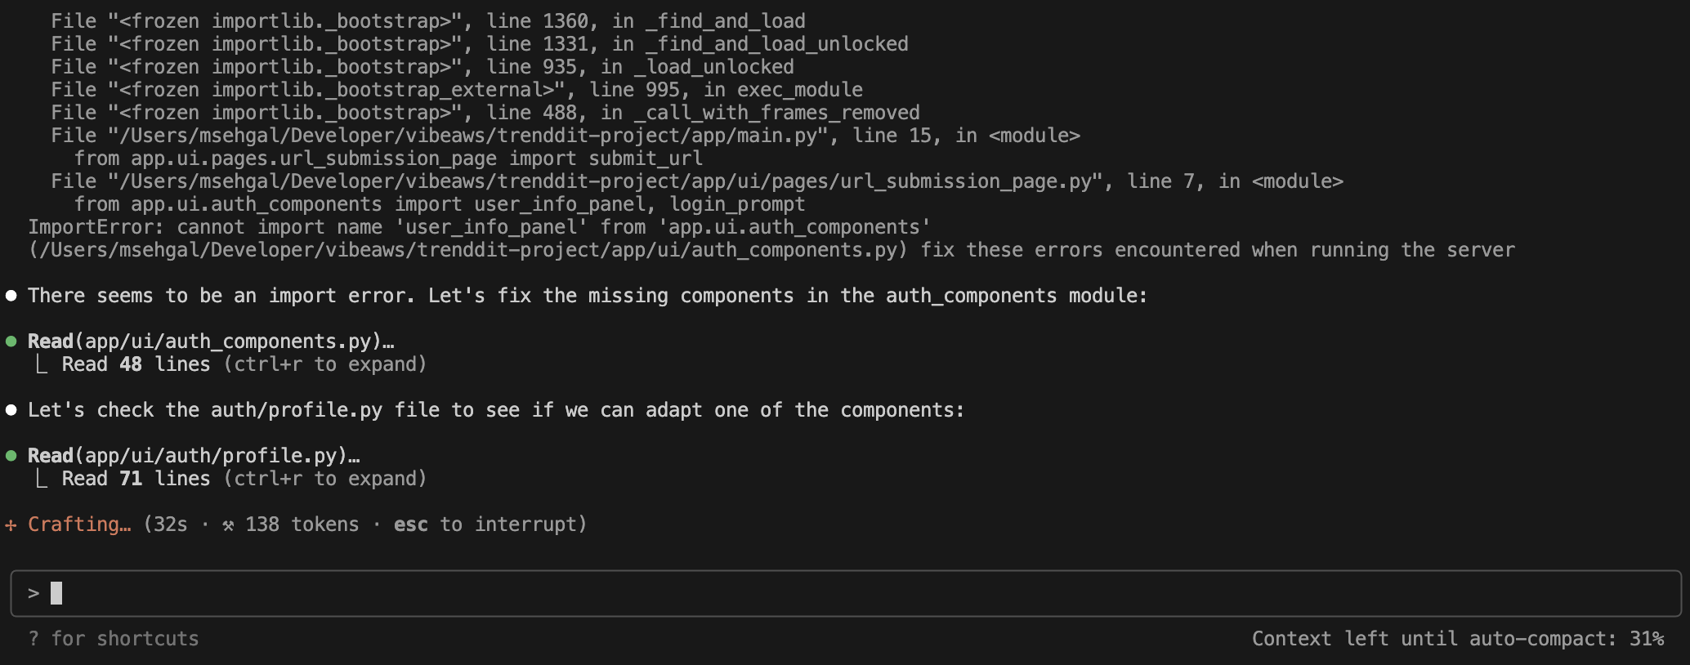Click the green bullet beside Read auth/profile.py
Screen dimensions: 1690x665
coord(11,456)
